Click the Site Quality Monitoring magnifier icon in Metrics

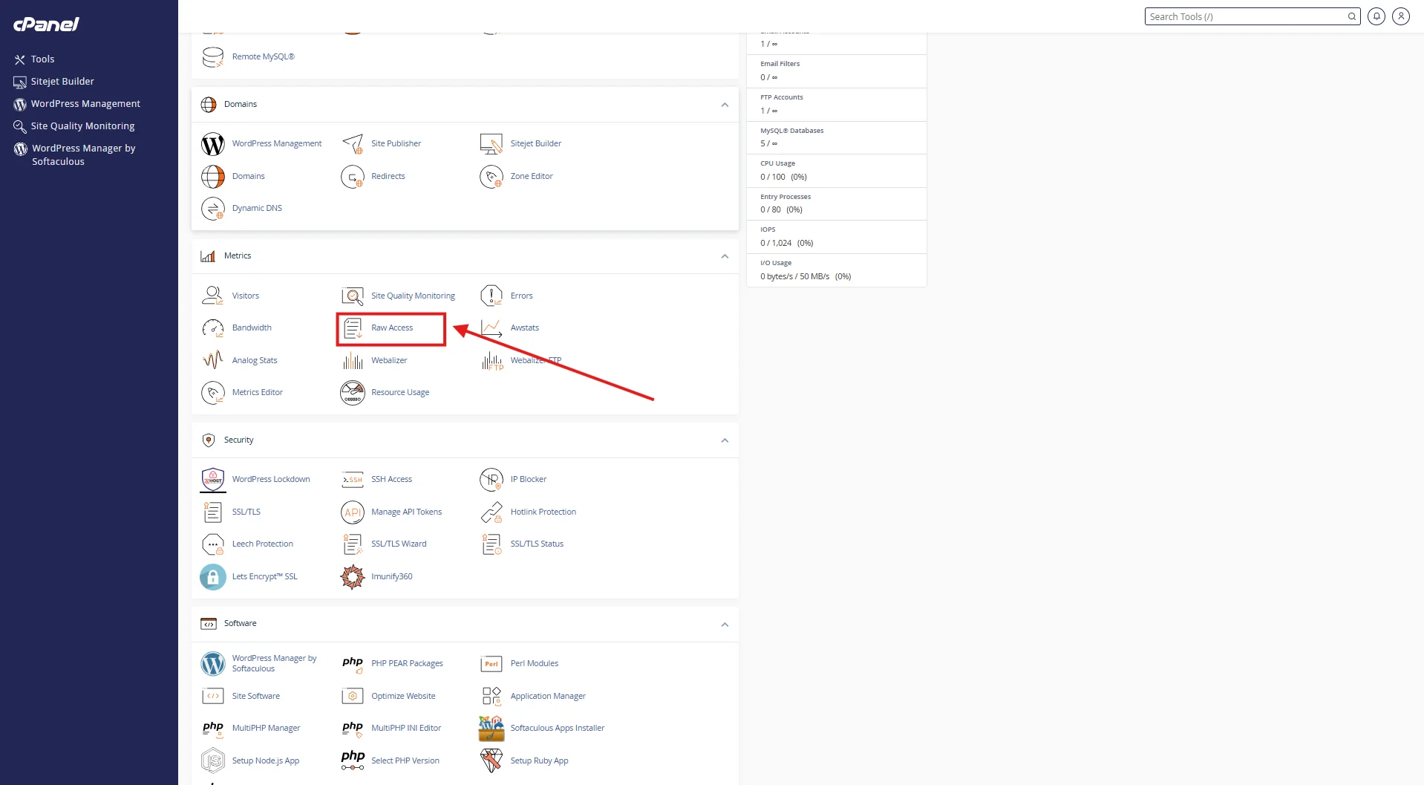point(353,296)
